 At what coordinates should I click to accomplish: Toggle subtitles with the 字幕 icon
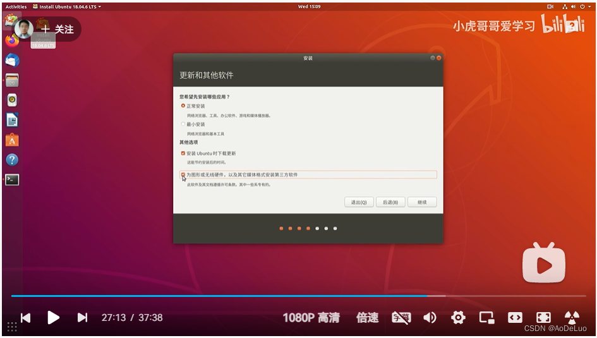401,317
